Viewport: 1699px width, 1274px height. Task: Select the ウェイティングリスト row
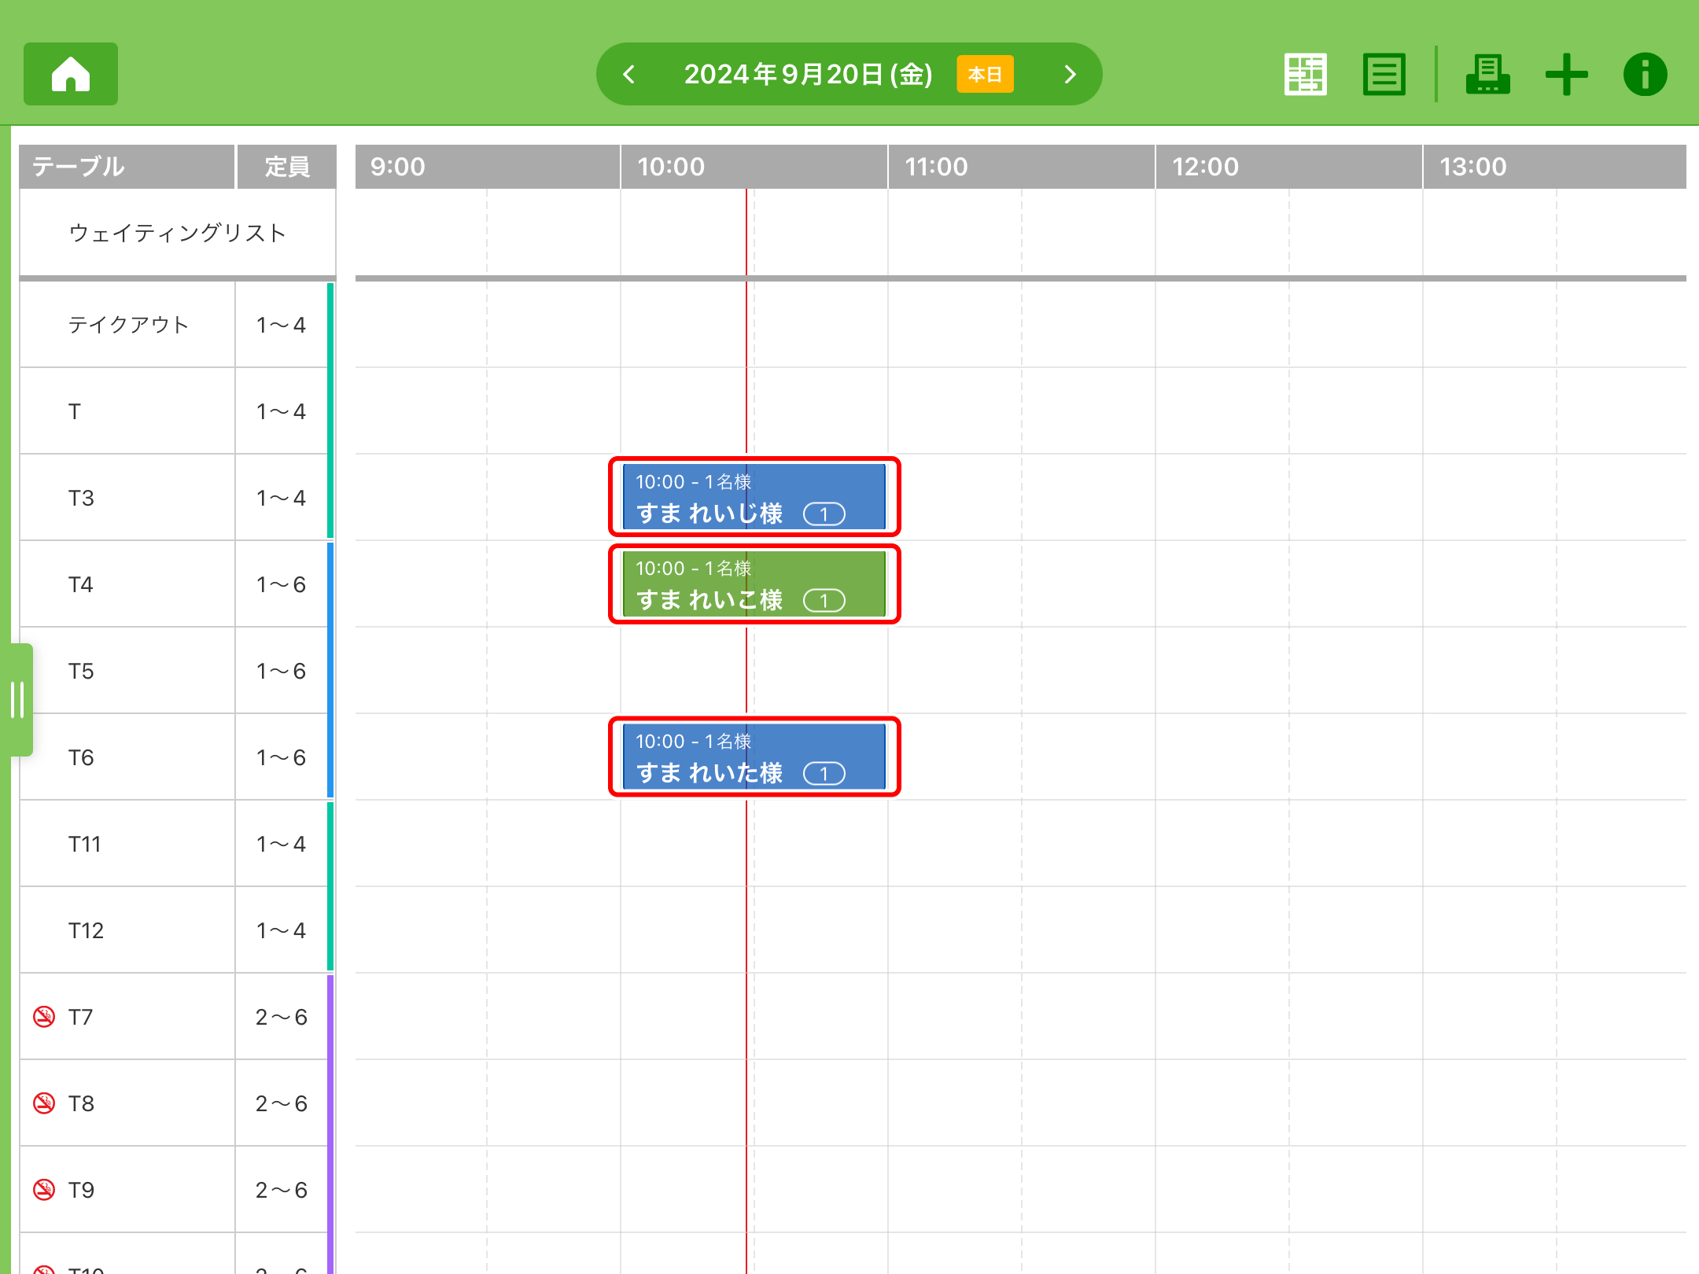click(x=178, y=233)
